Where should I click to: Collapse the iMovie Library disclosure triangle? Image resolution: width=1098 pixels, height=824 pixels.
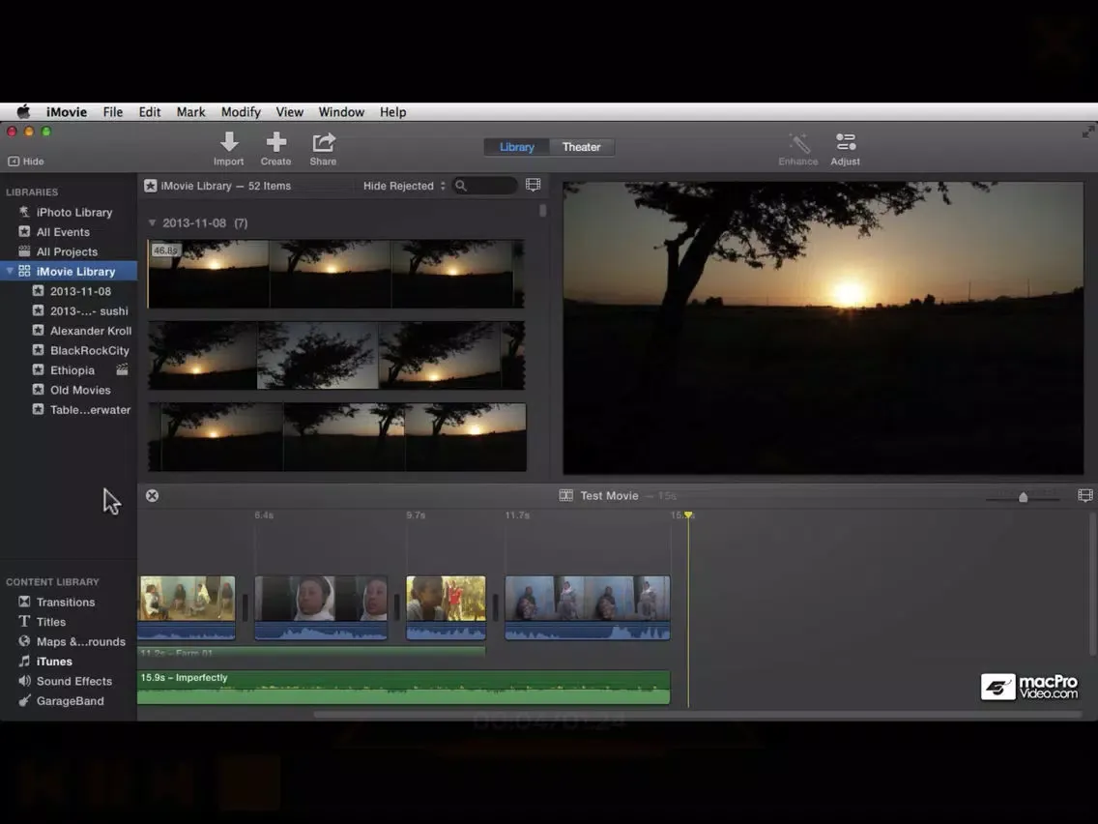[x=10, y=271]
